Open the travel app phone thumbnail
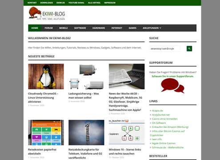This screenshot has width=220, height=160. (46, 132)
